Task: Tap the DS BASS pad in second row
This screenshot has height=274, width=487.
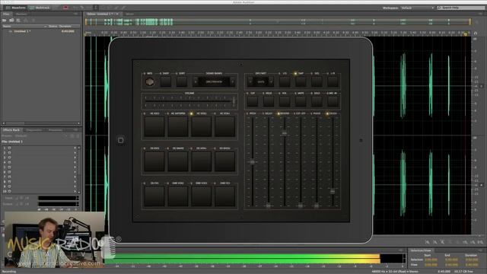Action: (225, 161)
